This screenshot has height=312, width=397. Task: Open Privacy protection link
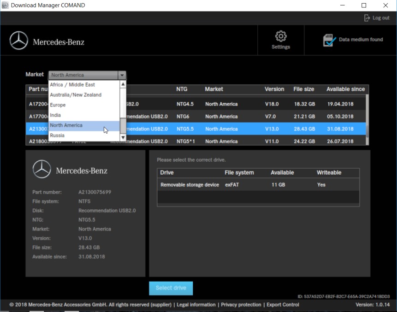(x=241, y=305)
